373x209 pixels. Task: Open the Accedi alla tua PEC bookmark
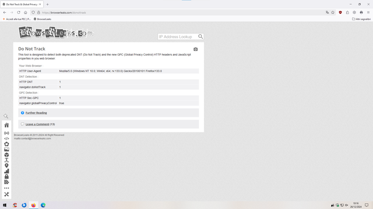click(17, 19)
